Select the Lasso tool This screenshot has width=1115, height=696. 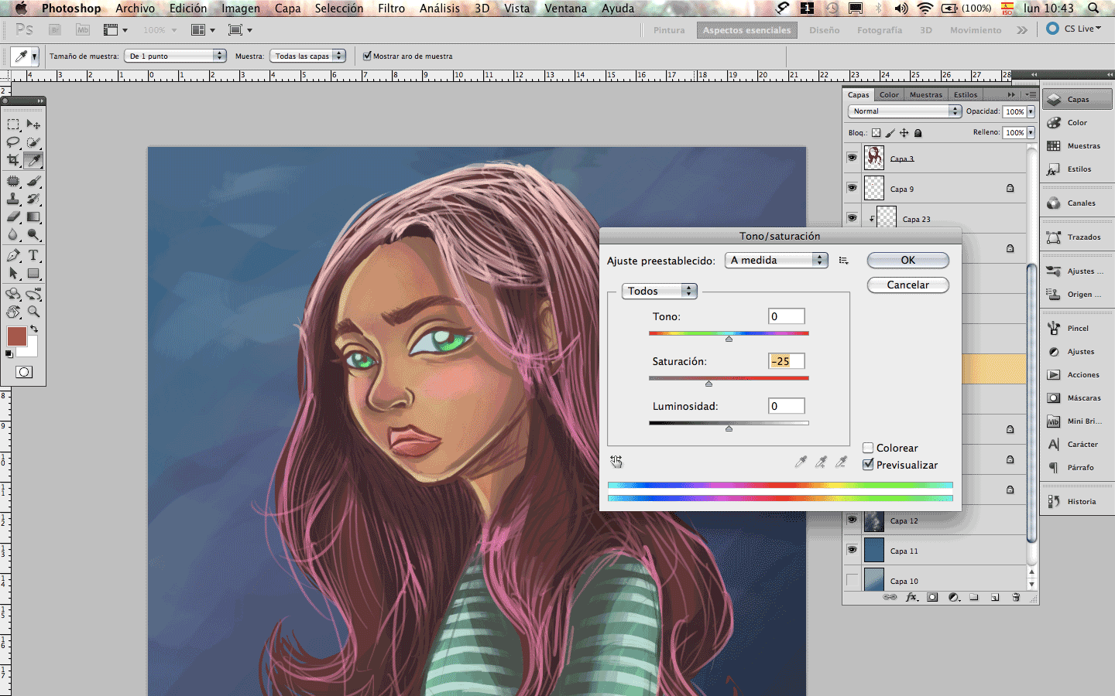pos(13,142)
